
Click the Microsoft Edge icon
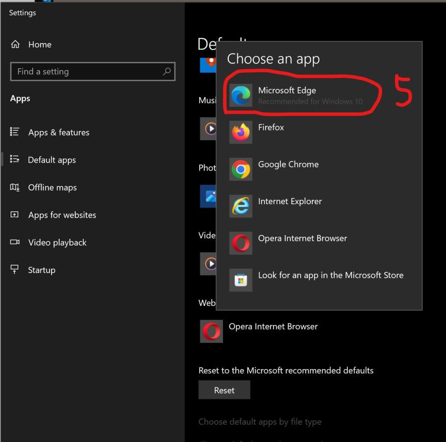(241, 95)
